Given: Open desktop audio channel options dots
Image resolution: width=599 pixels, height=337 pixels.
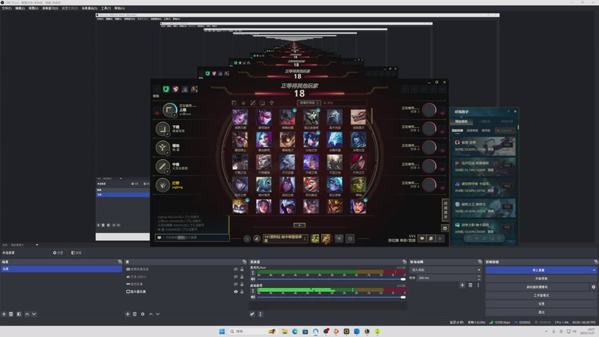Looking at the screenshot, I should [252, 291].
